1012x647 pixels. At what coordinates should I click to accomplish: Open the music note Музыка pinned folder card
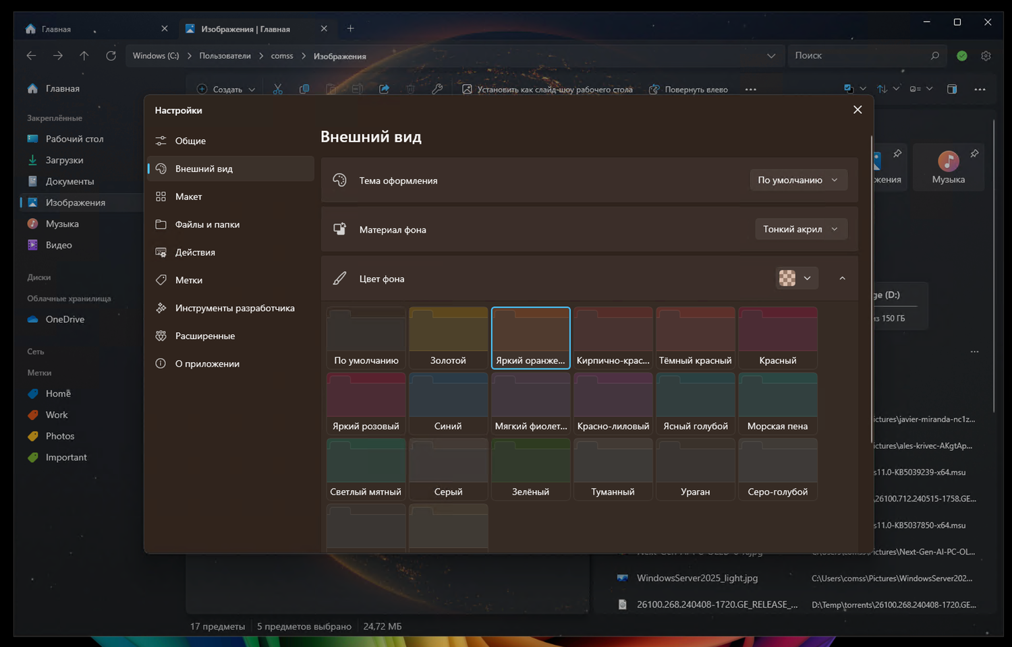(x=948, y=167)
